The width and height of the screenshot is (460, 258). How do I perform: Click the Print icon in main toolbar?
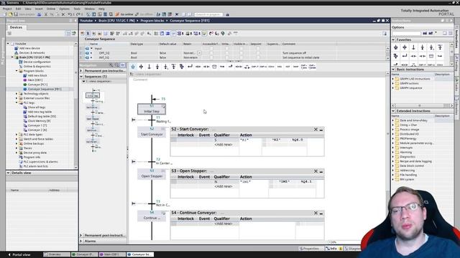[x=39, y=14]
